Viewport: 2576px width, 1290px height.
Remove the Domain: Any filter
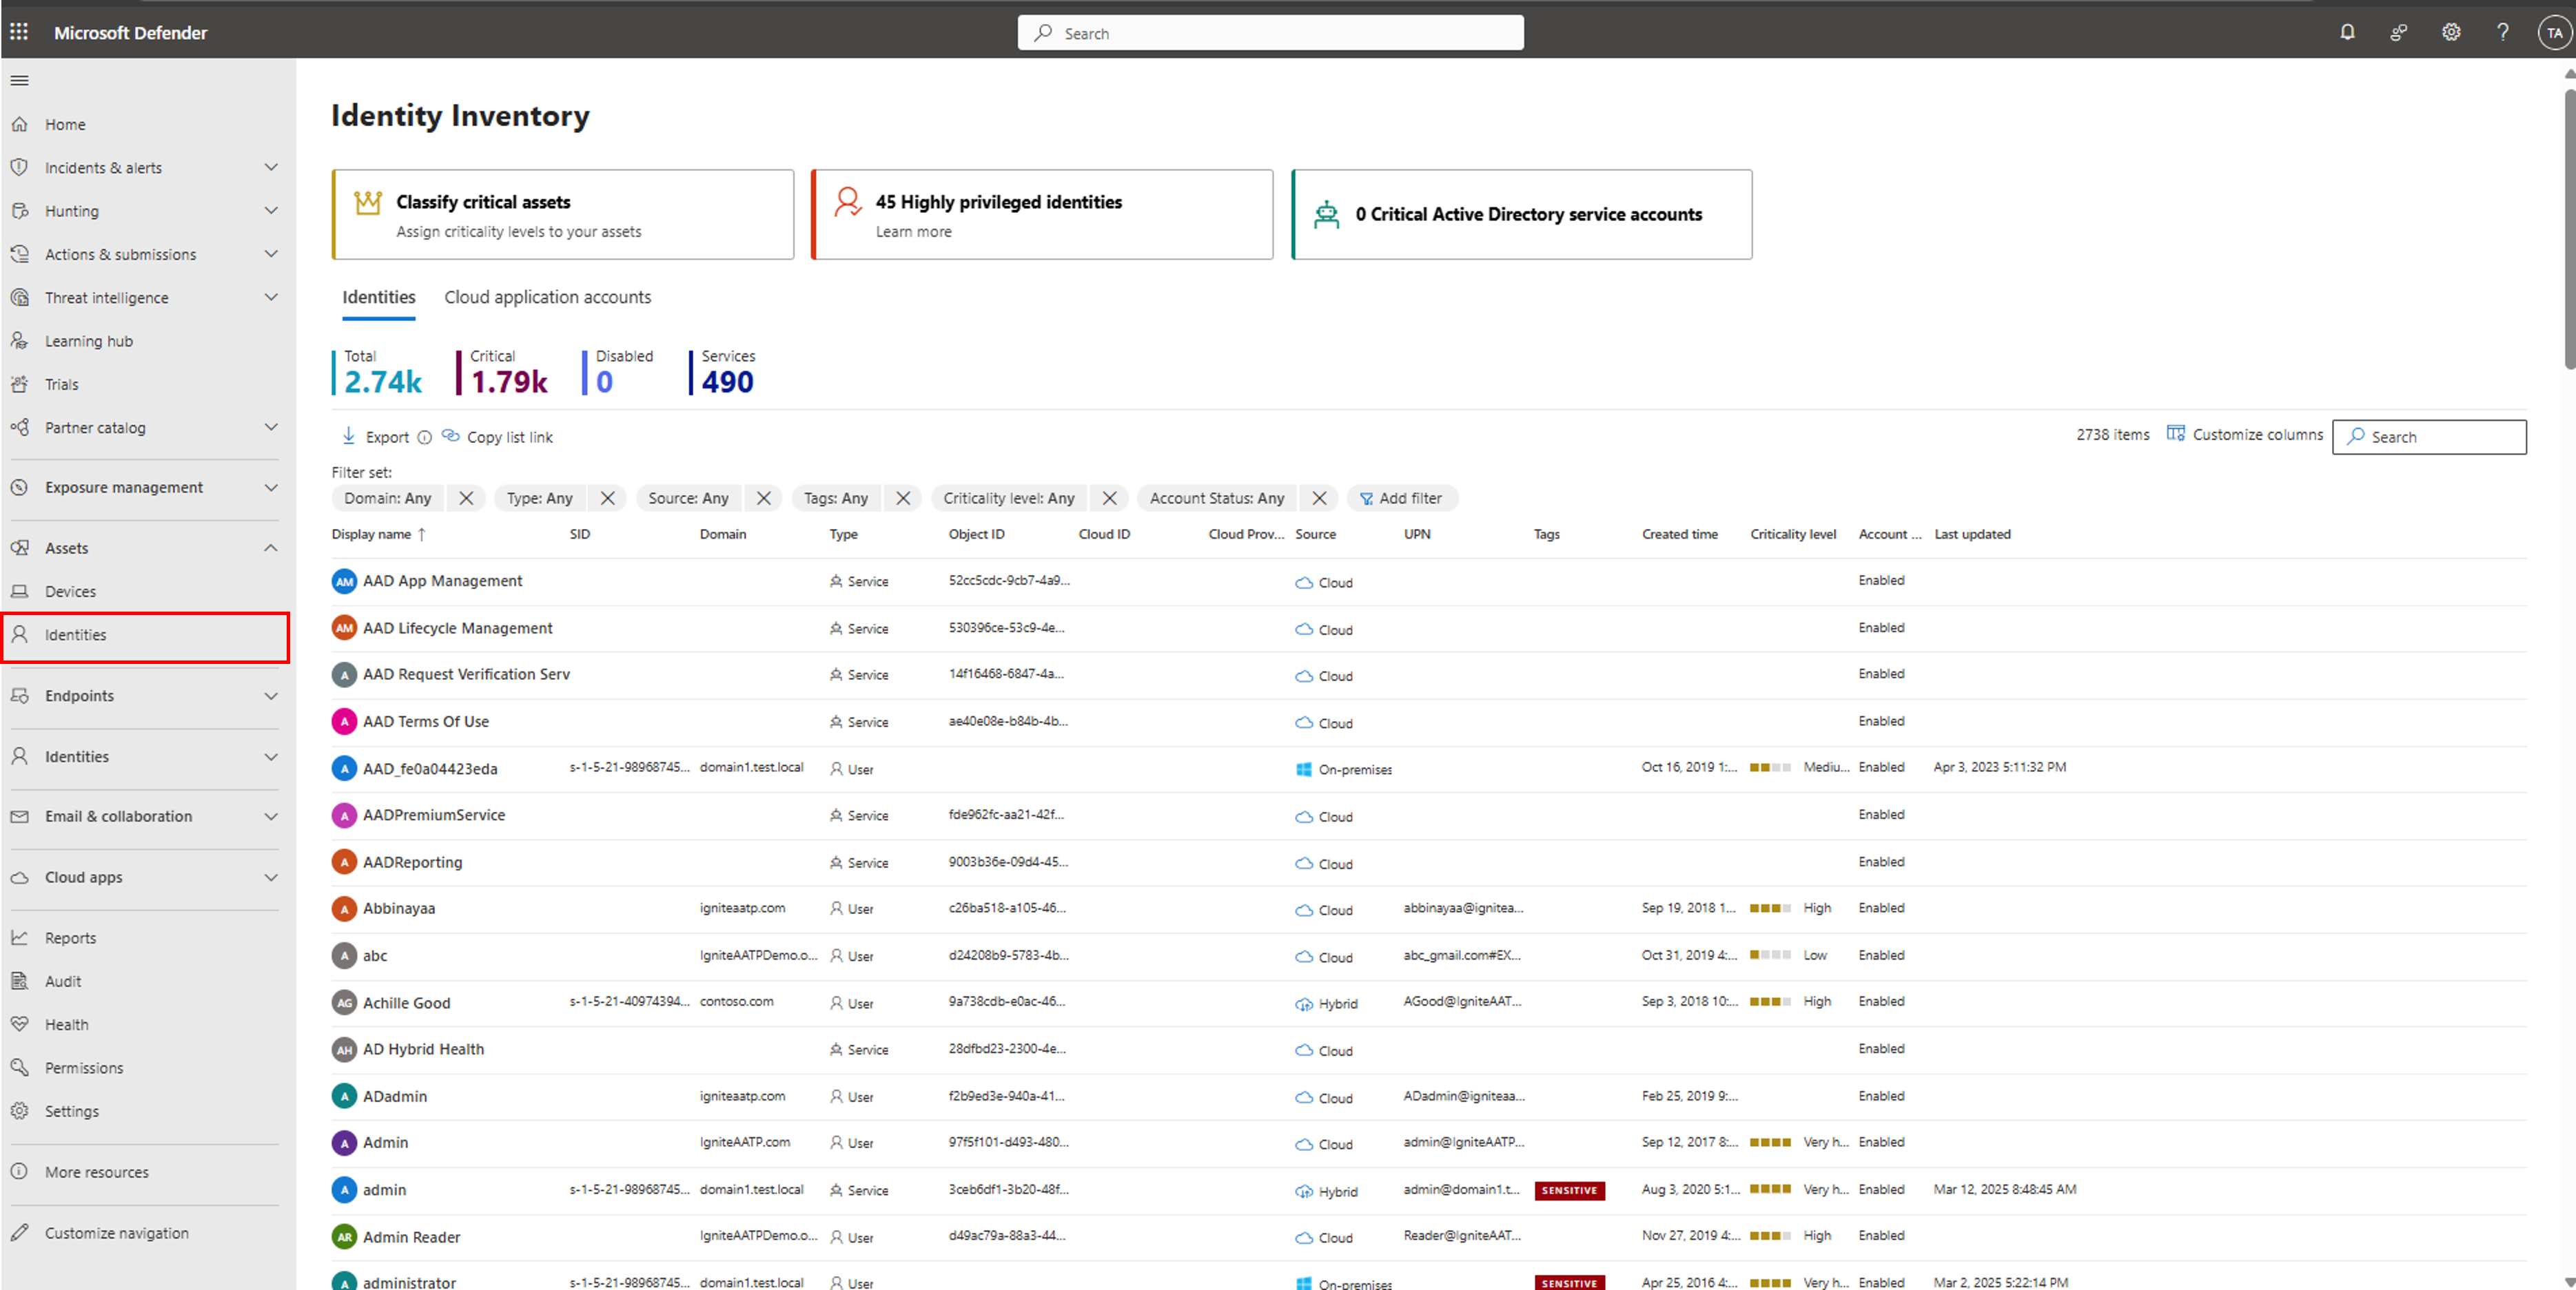coord(466,498)
